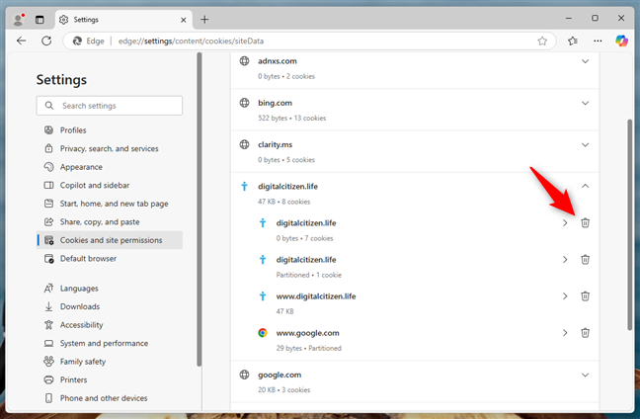View details of Partitioned 1 cookie entry
640x419 pixels.
point(565,260)
